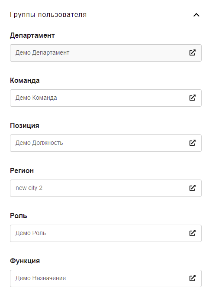Click the Команда label
This screenshot has height=301, width=212.
pyautogui.click(x=25, y=80)
